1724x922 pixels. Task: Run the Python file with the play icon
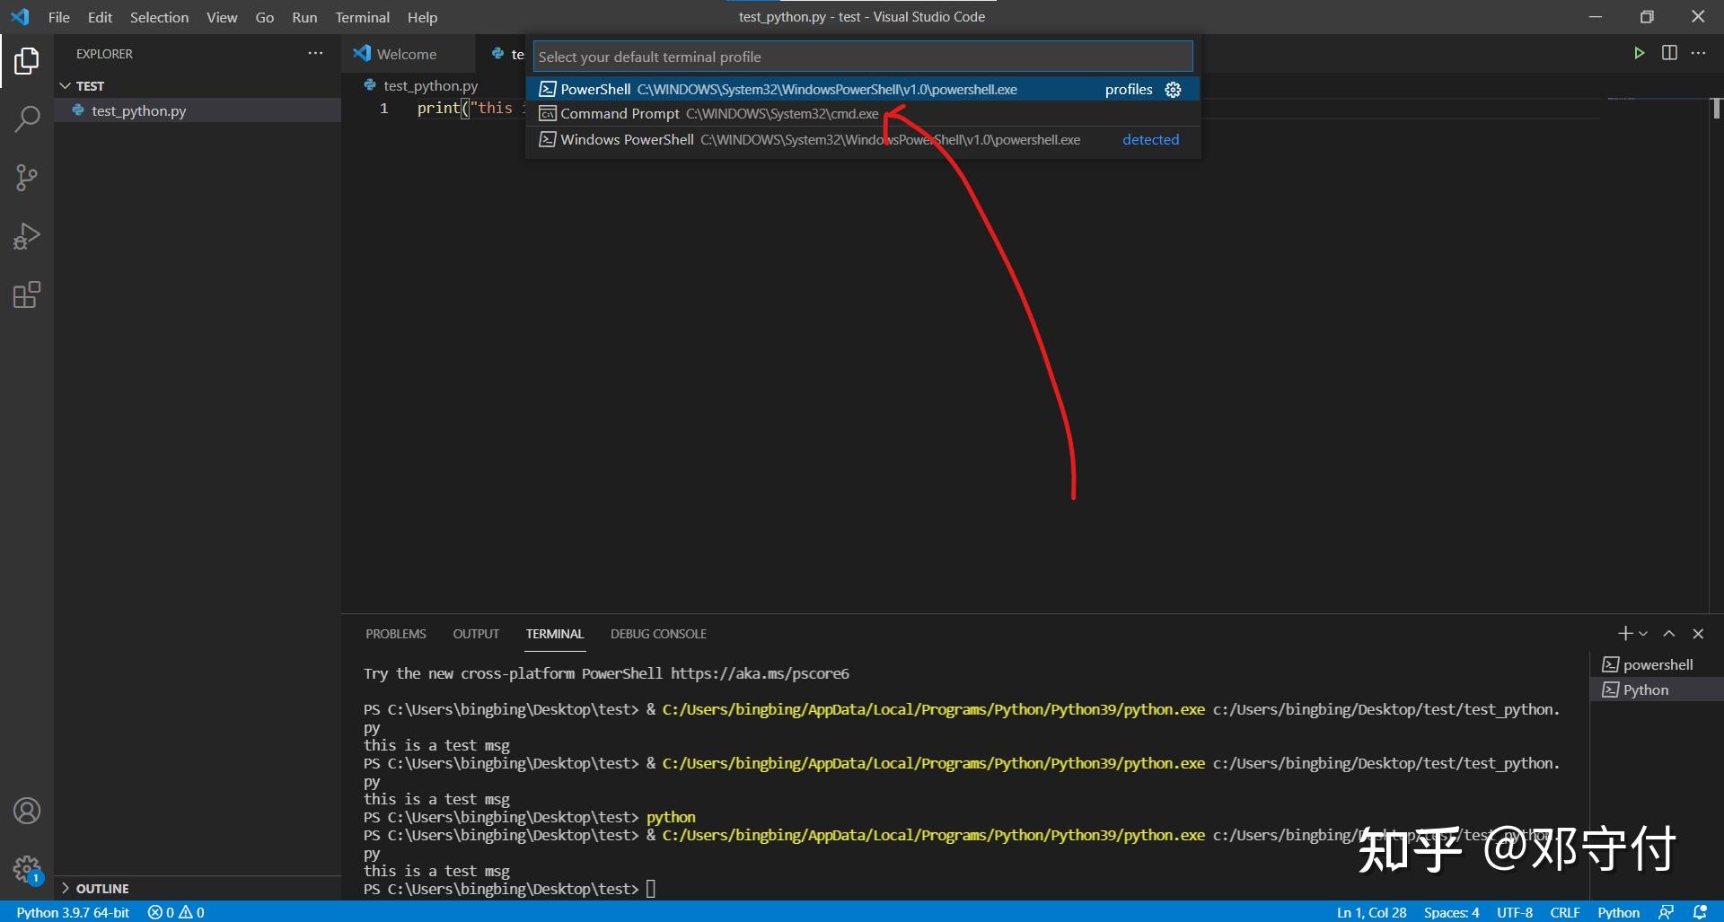coord(1639,52)
